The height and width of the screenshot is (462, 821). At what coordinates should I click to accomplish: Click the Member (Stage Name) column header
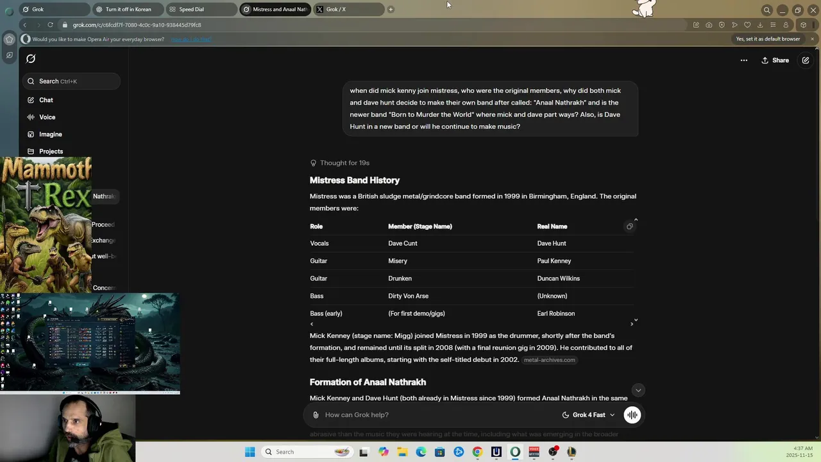[x=420, y=227]
